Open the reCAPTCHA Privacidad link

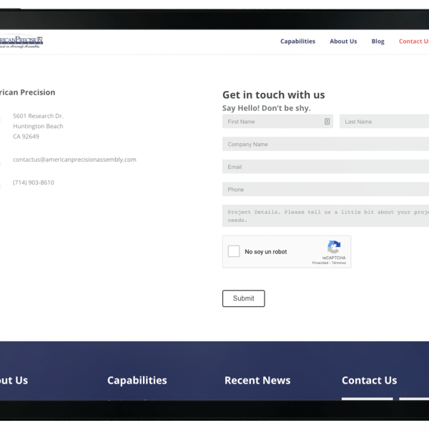click(320, 263)
